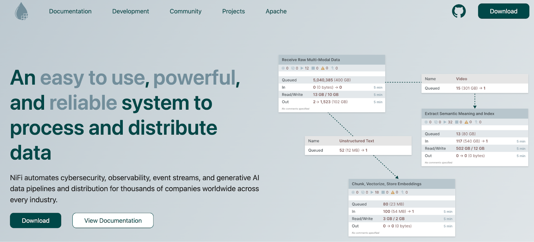Click stopped square icon in Receive Raw Multi-Modal Data

pyautogui.click(x=313, y=68)
